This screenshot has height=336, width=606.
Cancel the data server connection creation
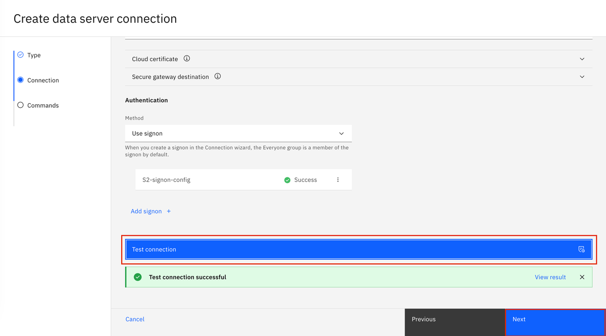135,319
